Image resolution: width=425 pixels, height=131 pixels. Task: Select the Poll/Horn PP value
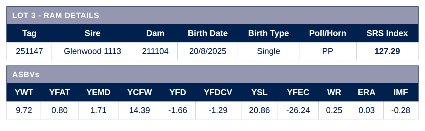tap(327, 51)
